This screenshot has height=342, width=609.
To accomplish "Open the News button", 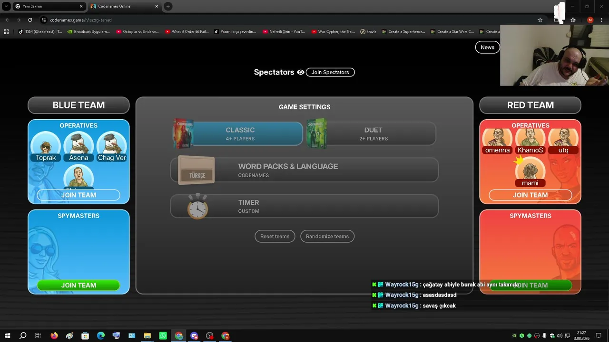I will tap(487, 47).
